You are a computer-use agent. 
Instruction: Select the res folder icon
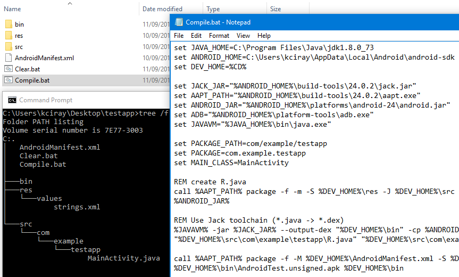pyautogui.click(x=9, y=36)
